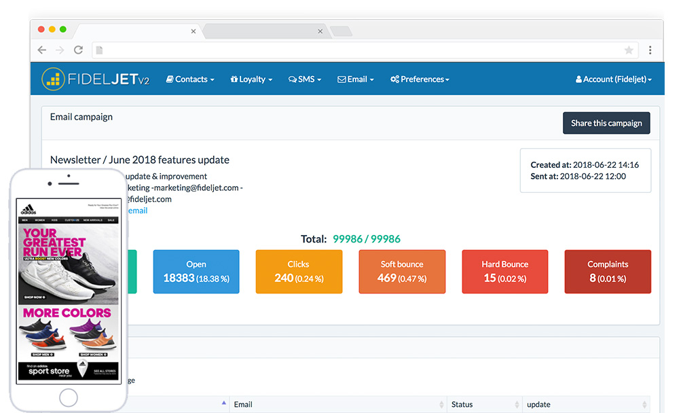Click the sport store banner in phone preview
Viewport: 679px width, 413px height.
pos(69,371)
